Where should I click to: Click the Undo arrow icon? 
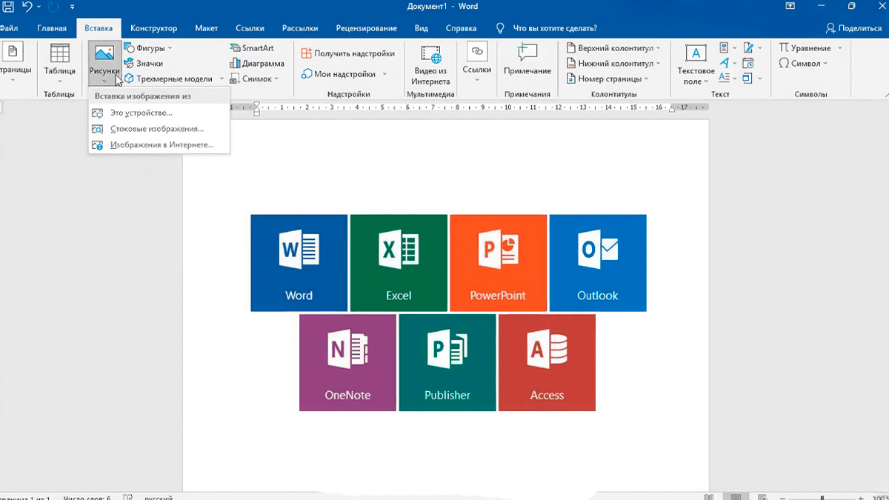(x=27, y=7)
